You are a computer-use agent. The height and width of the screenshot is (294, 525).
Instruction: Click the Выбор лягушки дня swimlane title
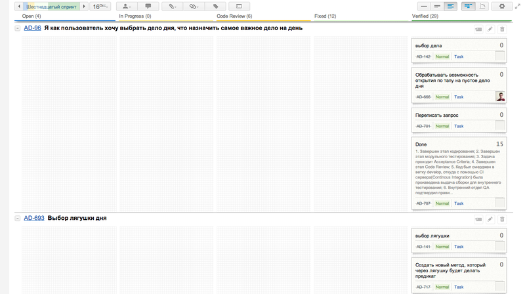pyautogui.click(x=77, y=218)
